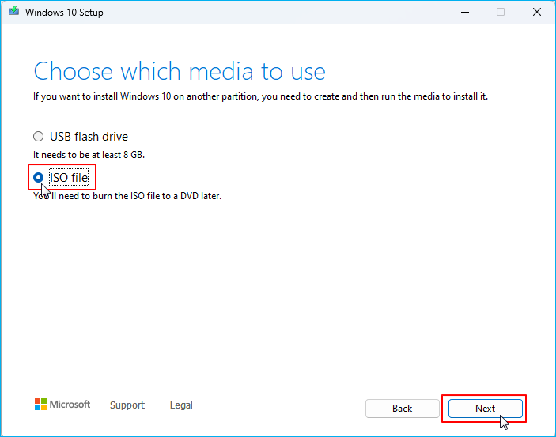Image resolution: width=556 pixels, height=437 pixels.
Task: Click the "Choose which media to use" heading
Action: [180, 71]
